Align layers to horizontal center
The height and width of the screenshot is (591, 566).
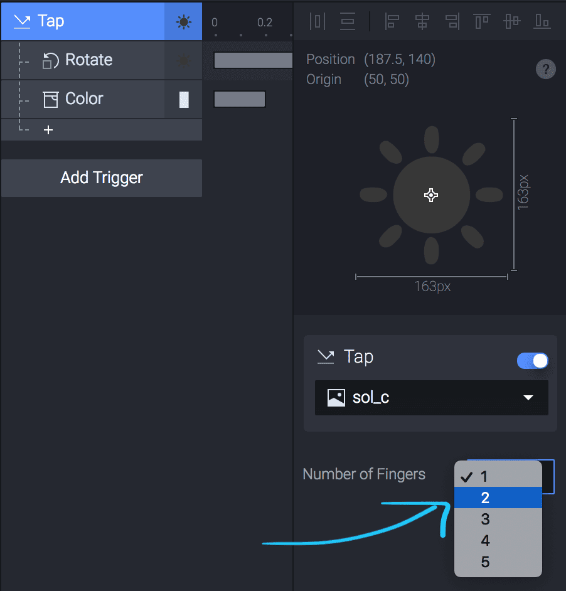[422, 21]
